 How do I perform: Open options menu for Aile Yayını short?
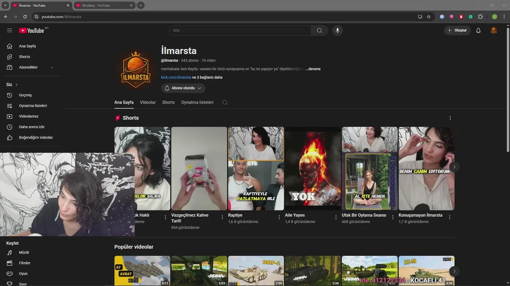click(336, 217)
